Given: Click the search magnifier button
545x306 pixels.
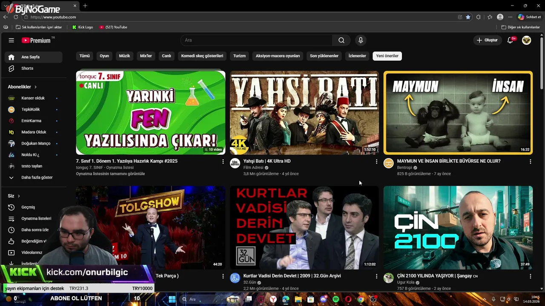Looking at the screenshot, I should [x=341, y=40].
